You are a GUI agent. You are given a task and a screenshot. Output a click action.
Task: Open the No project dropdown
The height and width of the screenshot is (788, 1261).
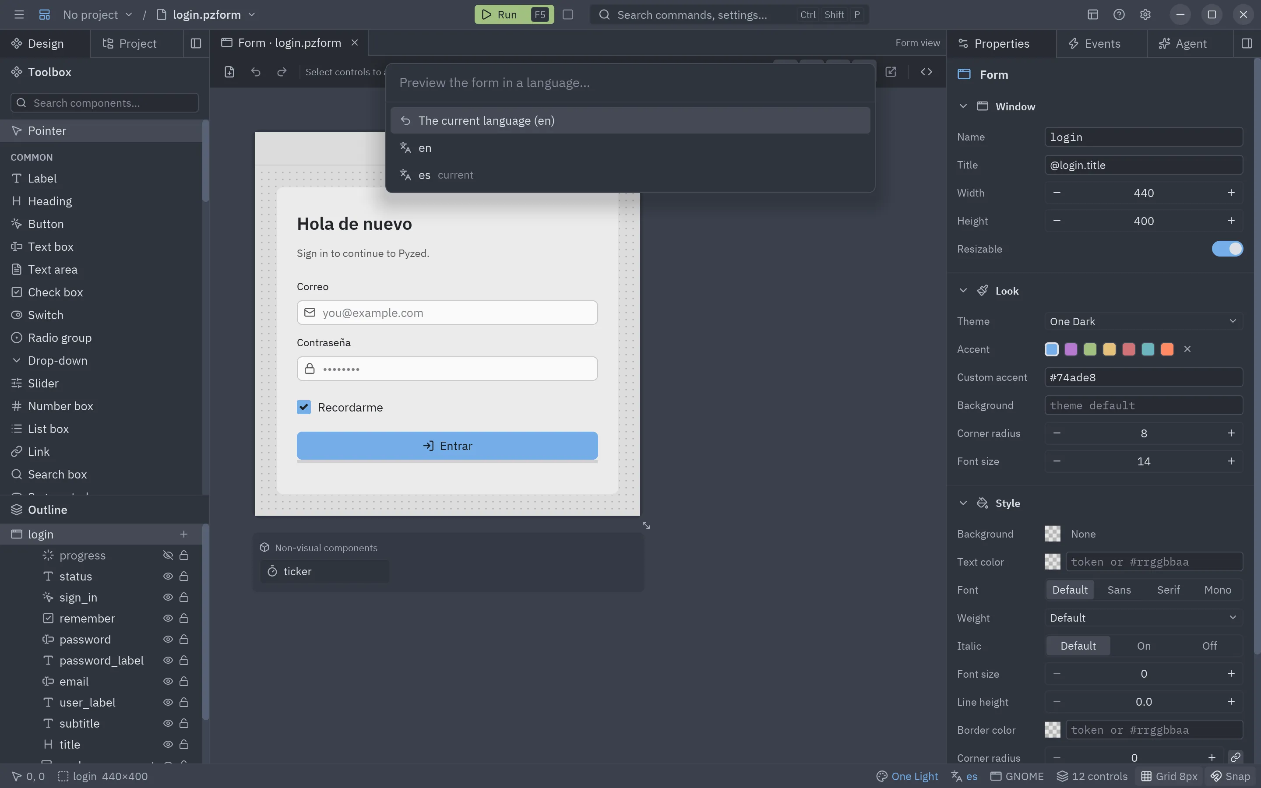coord(98,14)
